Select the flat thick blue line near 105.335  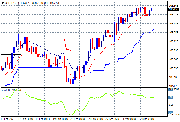click(x=40, y=67)
